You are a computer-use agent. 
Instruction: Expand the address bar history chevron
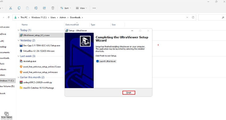pyautogui.click(x=187, y=17)
